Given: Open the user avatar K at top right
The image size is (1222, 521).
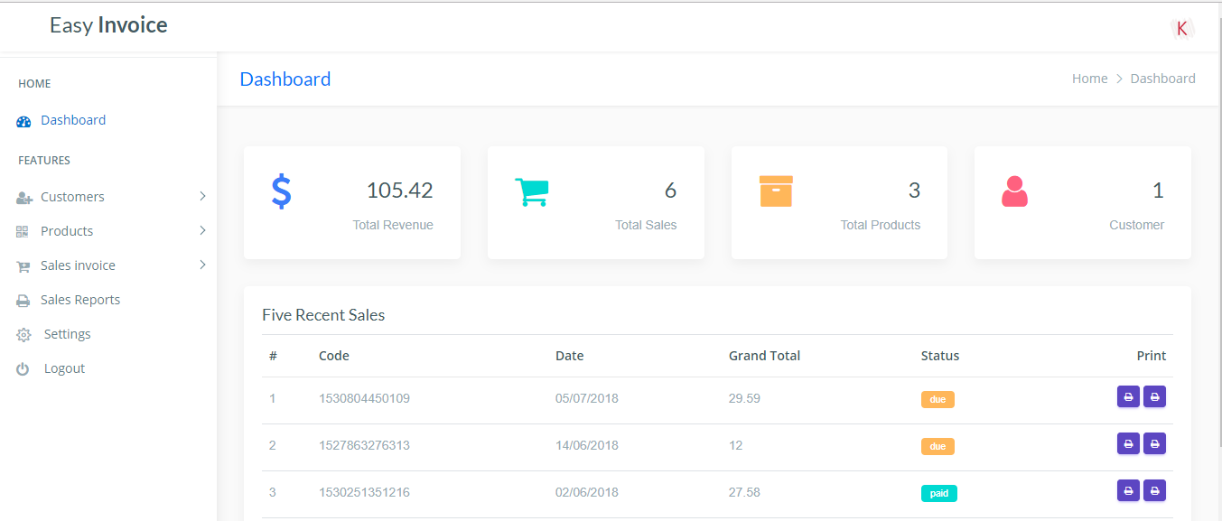Looking at the screenshot, I should click(x=1181, y=29).
